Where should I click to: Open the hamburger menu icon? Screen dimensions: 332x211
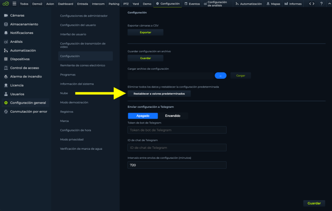click(x=15, y=4)
